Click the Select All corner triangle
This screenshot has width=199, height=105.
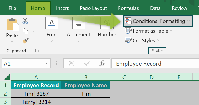point(7,77)
